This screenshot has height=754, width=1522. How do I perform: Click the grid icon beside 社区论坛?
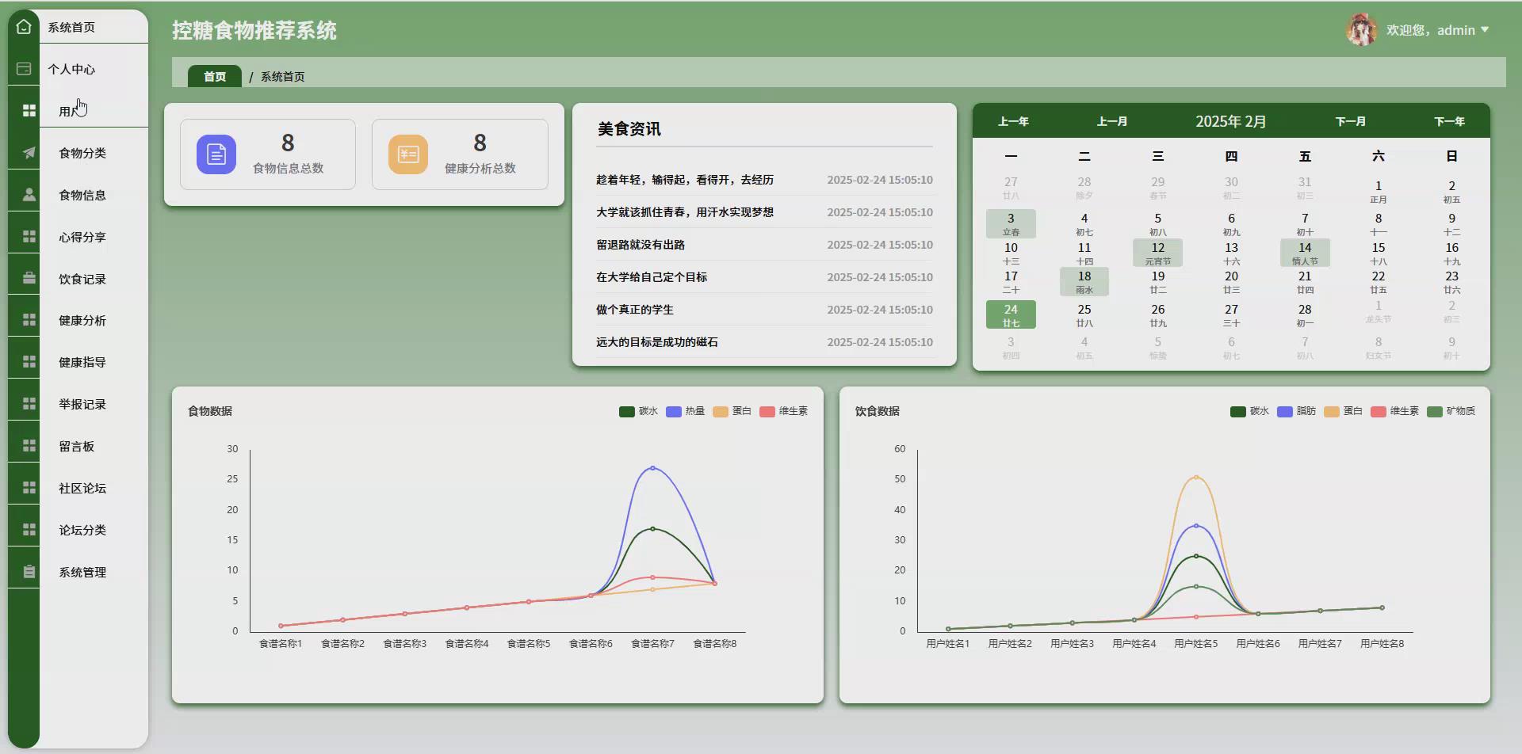click(x=29, y=488)
